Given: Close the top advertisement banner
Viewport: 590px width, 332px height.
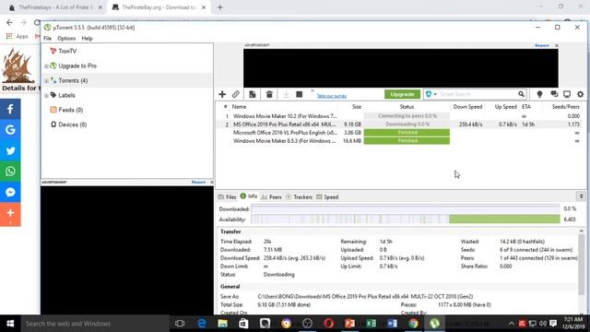Looking at the screenshot, I should click(x=557, y=45).
